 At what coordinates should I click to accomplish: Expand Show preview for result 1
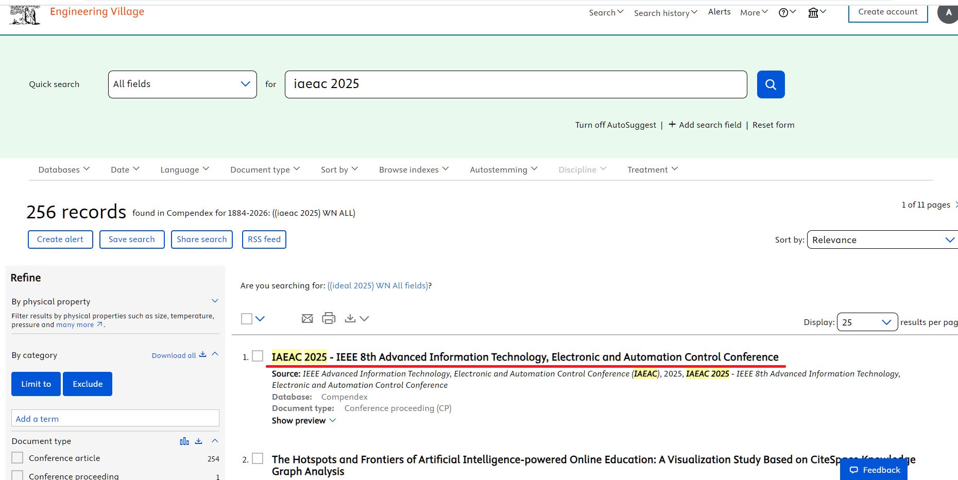pos(304,420)
